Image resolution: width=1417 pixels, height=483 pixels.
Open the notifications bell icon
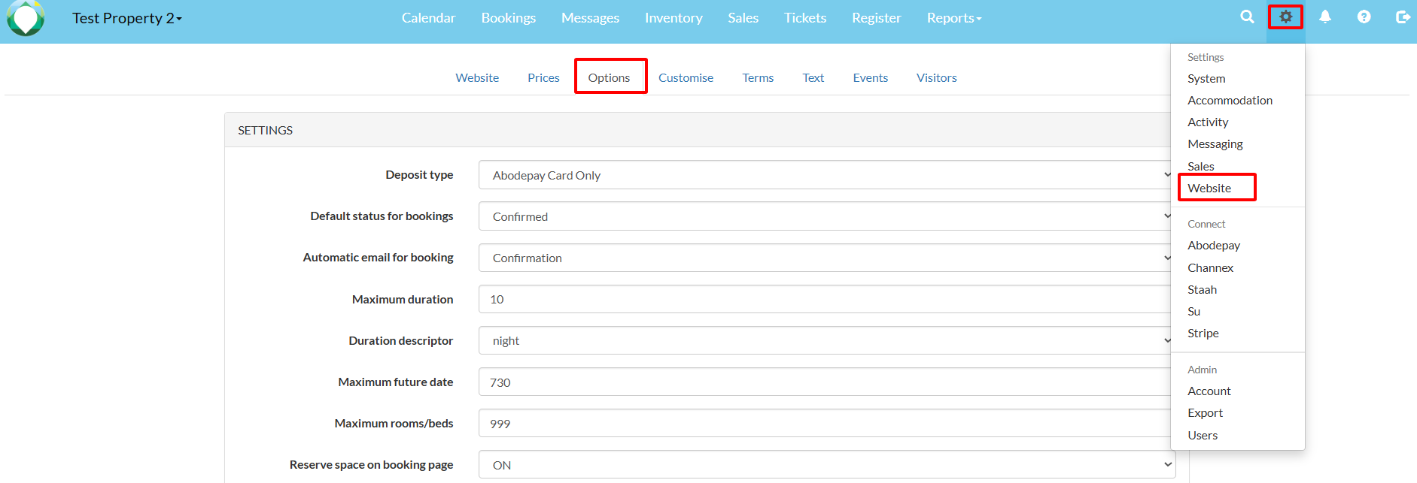click(x=1325, y=17)
